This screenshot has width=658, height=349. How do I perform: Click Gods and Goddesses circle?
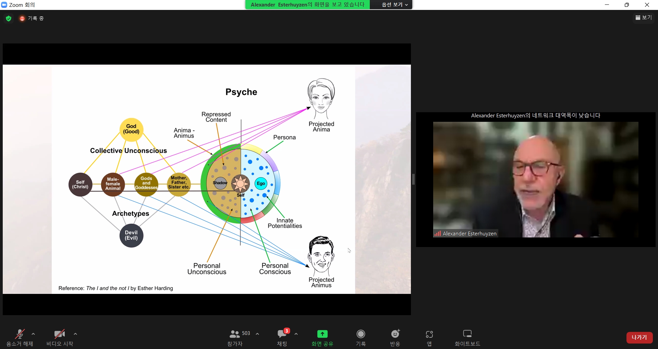(x=146, y=184)
